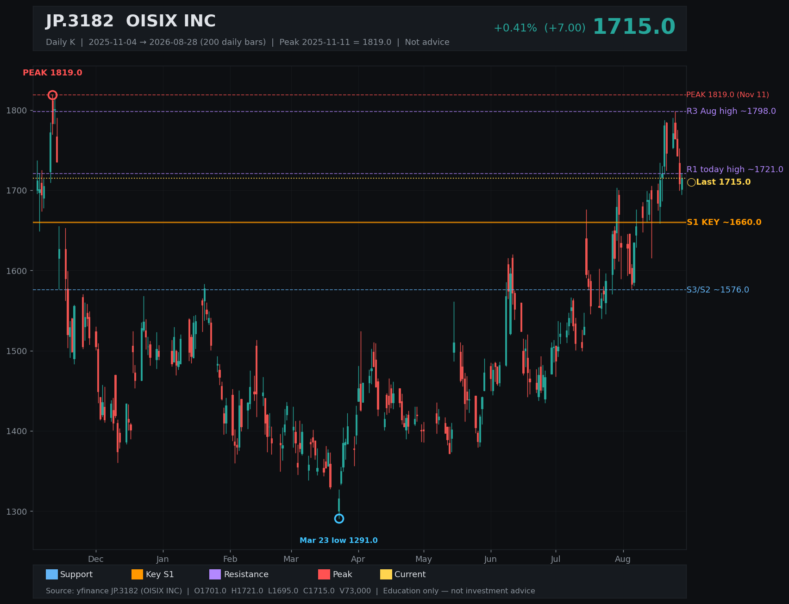Screen dimensions: 789x604
Task: Click the S3/S2 ~1576.0 label
Action: pyautogui.click(x=718, y=290)
